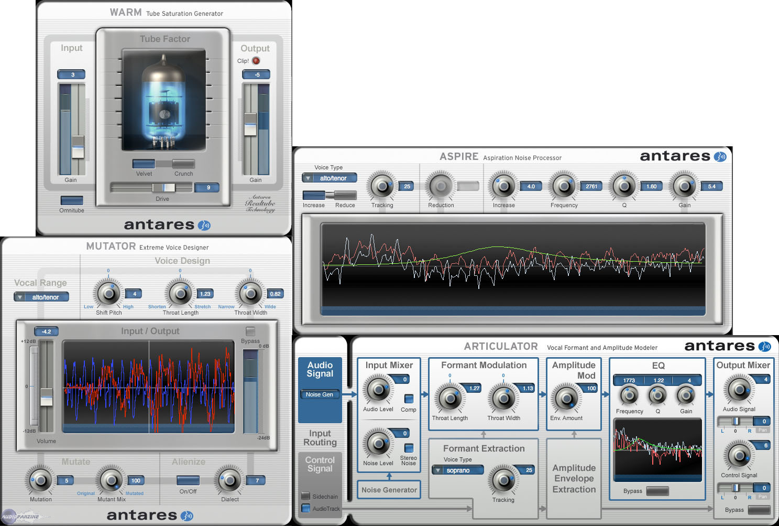Open the Formant Extraction Voice Type dropdown
779x526 pixels.
coord(457,470)
